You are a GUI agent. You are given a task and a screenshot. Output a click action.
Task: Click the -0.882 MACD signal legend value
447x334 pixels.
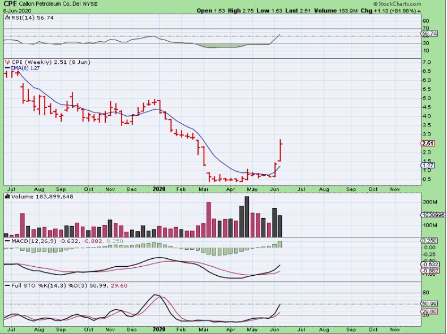tap(92, 241)
